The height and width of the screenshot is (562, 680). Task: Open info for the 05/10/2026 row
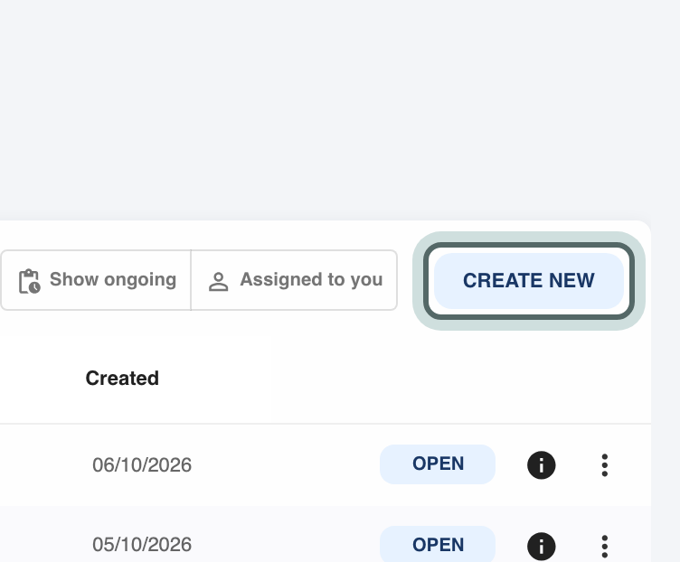[x=542, y=546]
